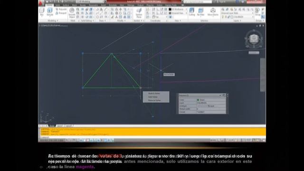Click the bottom-left grip of selected polyline
This screenshot has width=304, height=171.
tap(83, 88)
